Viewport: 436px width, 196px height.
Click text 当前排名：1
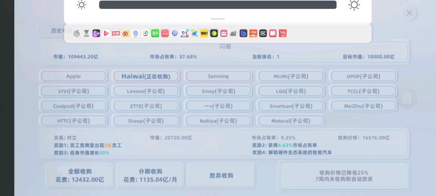click(x=266, y=57)
